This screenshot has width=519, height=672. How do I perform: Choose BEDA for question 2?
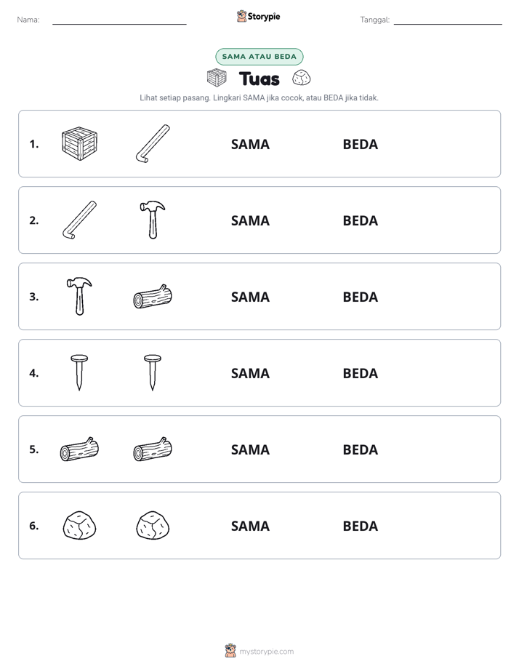tap(360, 220)
